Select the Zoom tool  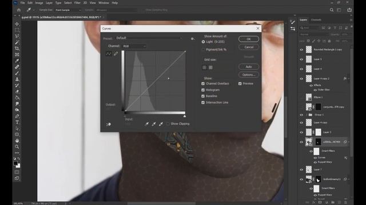click(17, 147)
